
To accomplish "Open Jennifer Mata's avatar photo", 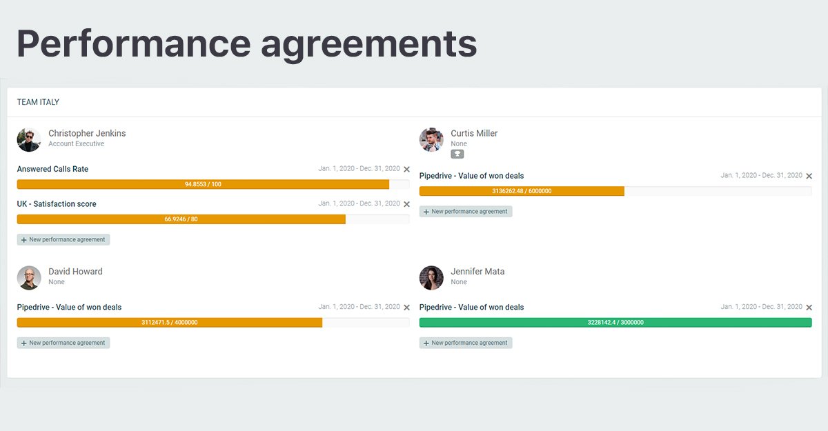I will pos(431,278).
